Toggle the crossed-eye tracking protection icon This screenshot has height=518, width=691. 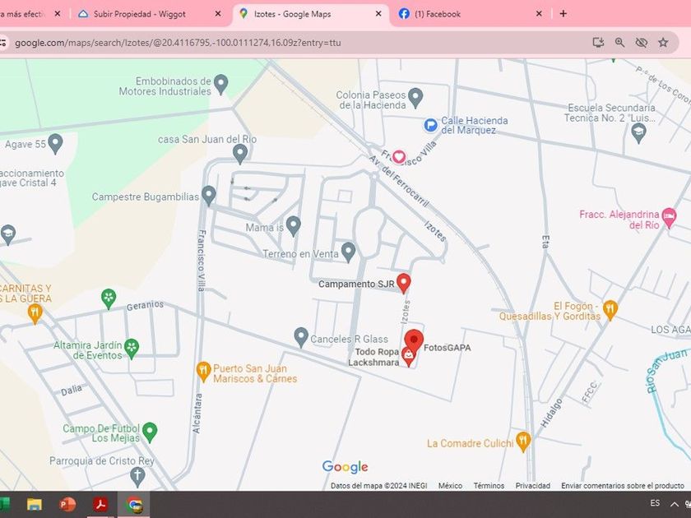[x=642, y=43]
